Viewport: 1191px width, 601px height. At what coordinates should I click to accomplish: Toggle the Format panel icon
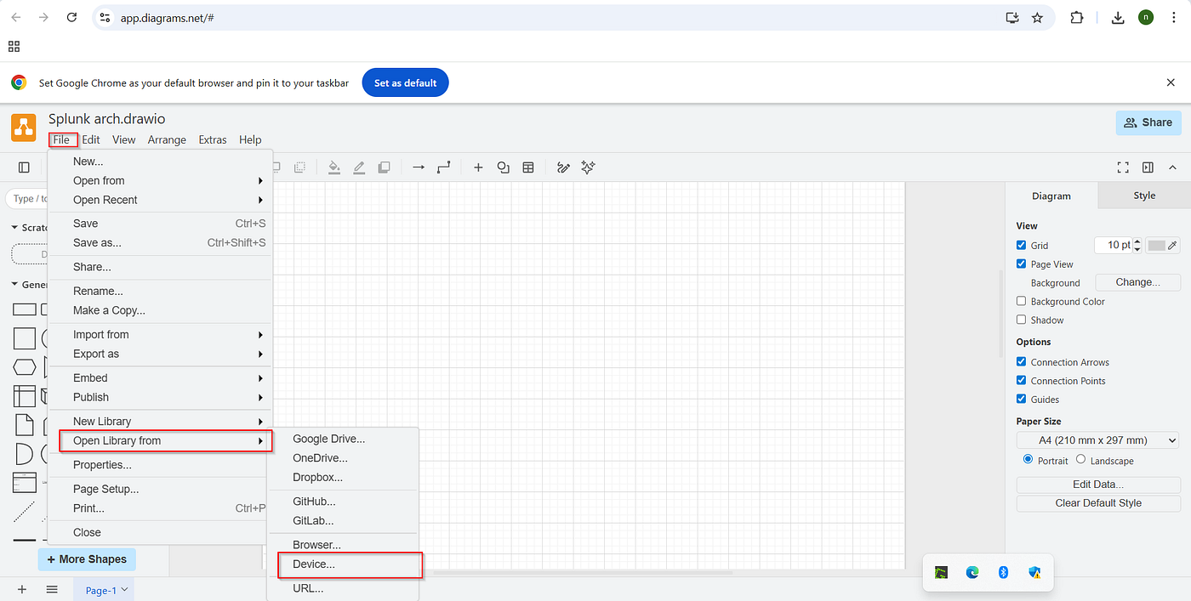(1148, 167)
